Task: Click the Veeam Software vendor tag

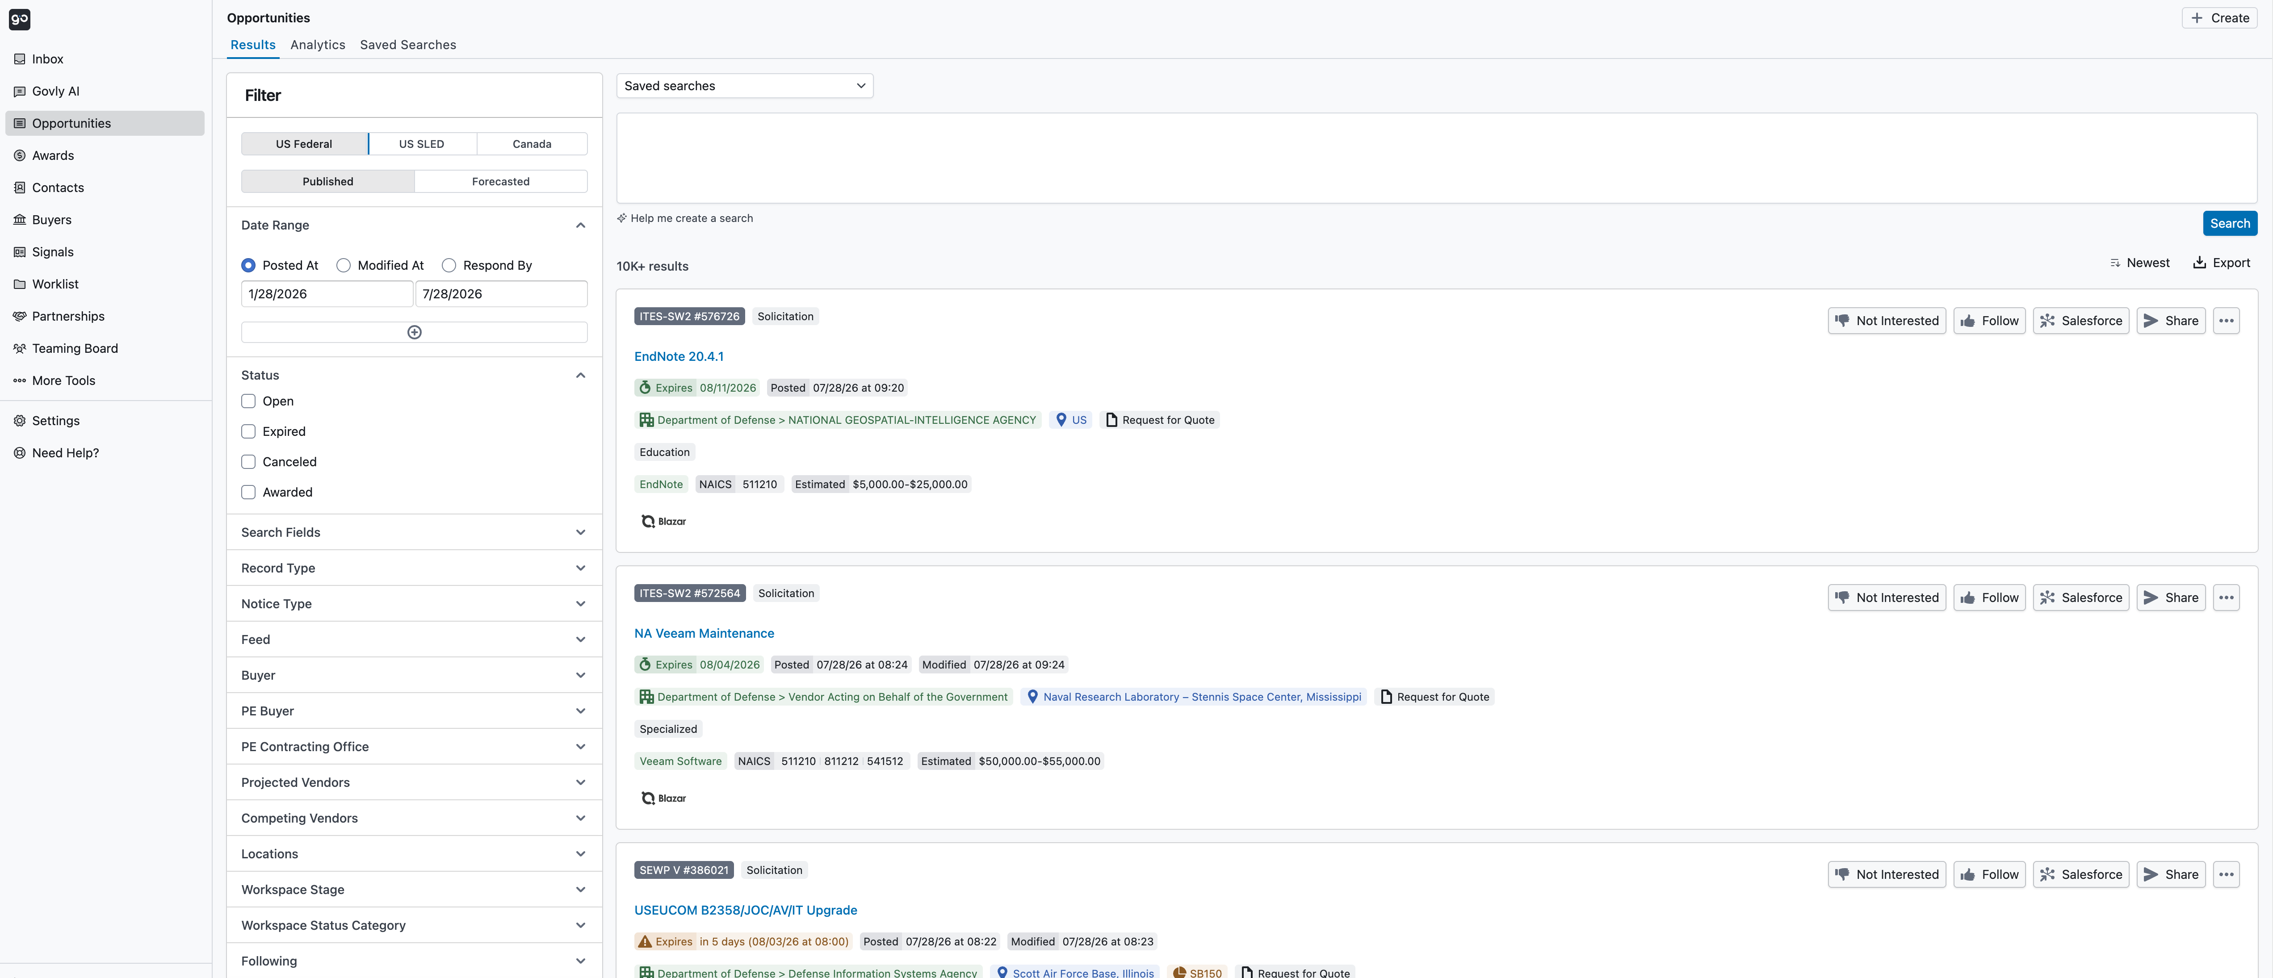Action: click(680, 761)
